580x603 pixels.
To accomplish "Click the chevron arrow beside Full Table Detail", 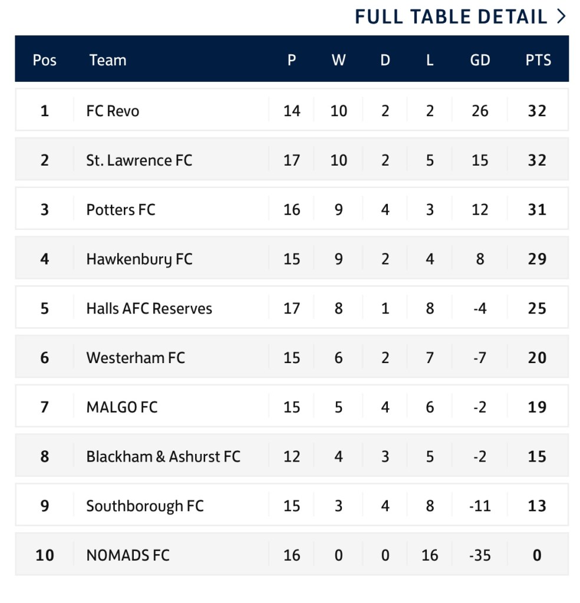I will coord(561,17).
